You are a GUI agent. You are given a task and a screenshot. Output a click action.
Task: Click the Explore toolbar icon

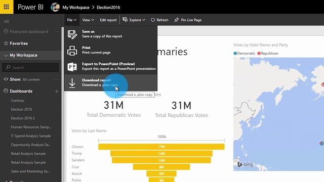click(x=125, y=20)
